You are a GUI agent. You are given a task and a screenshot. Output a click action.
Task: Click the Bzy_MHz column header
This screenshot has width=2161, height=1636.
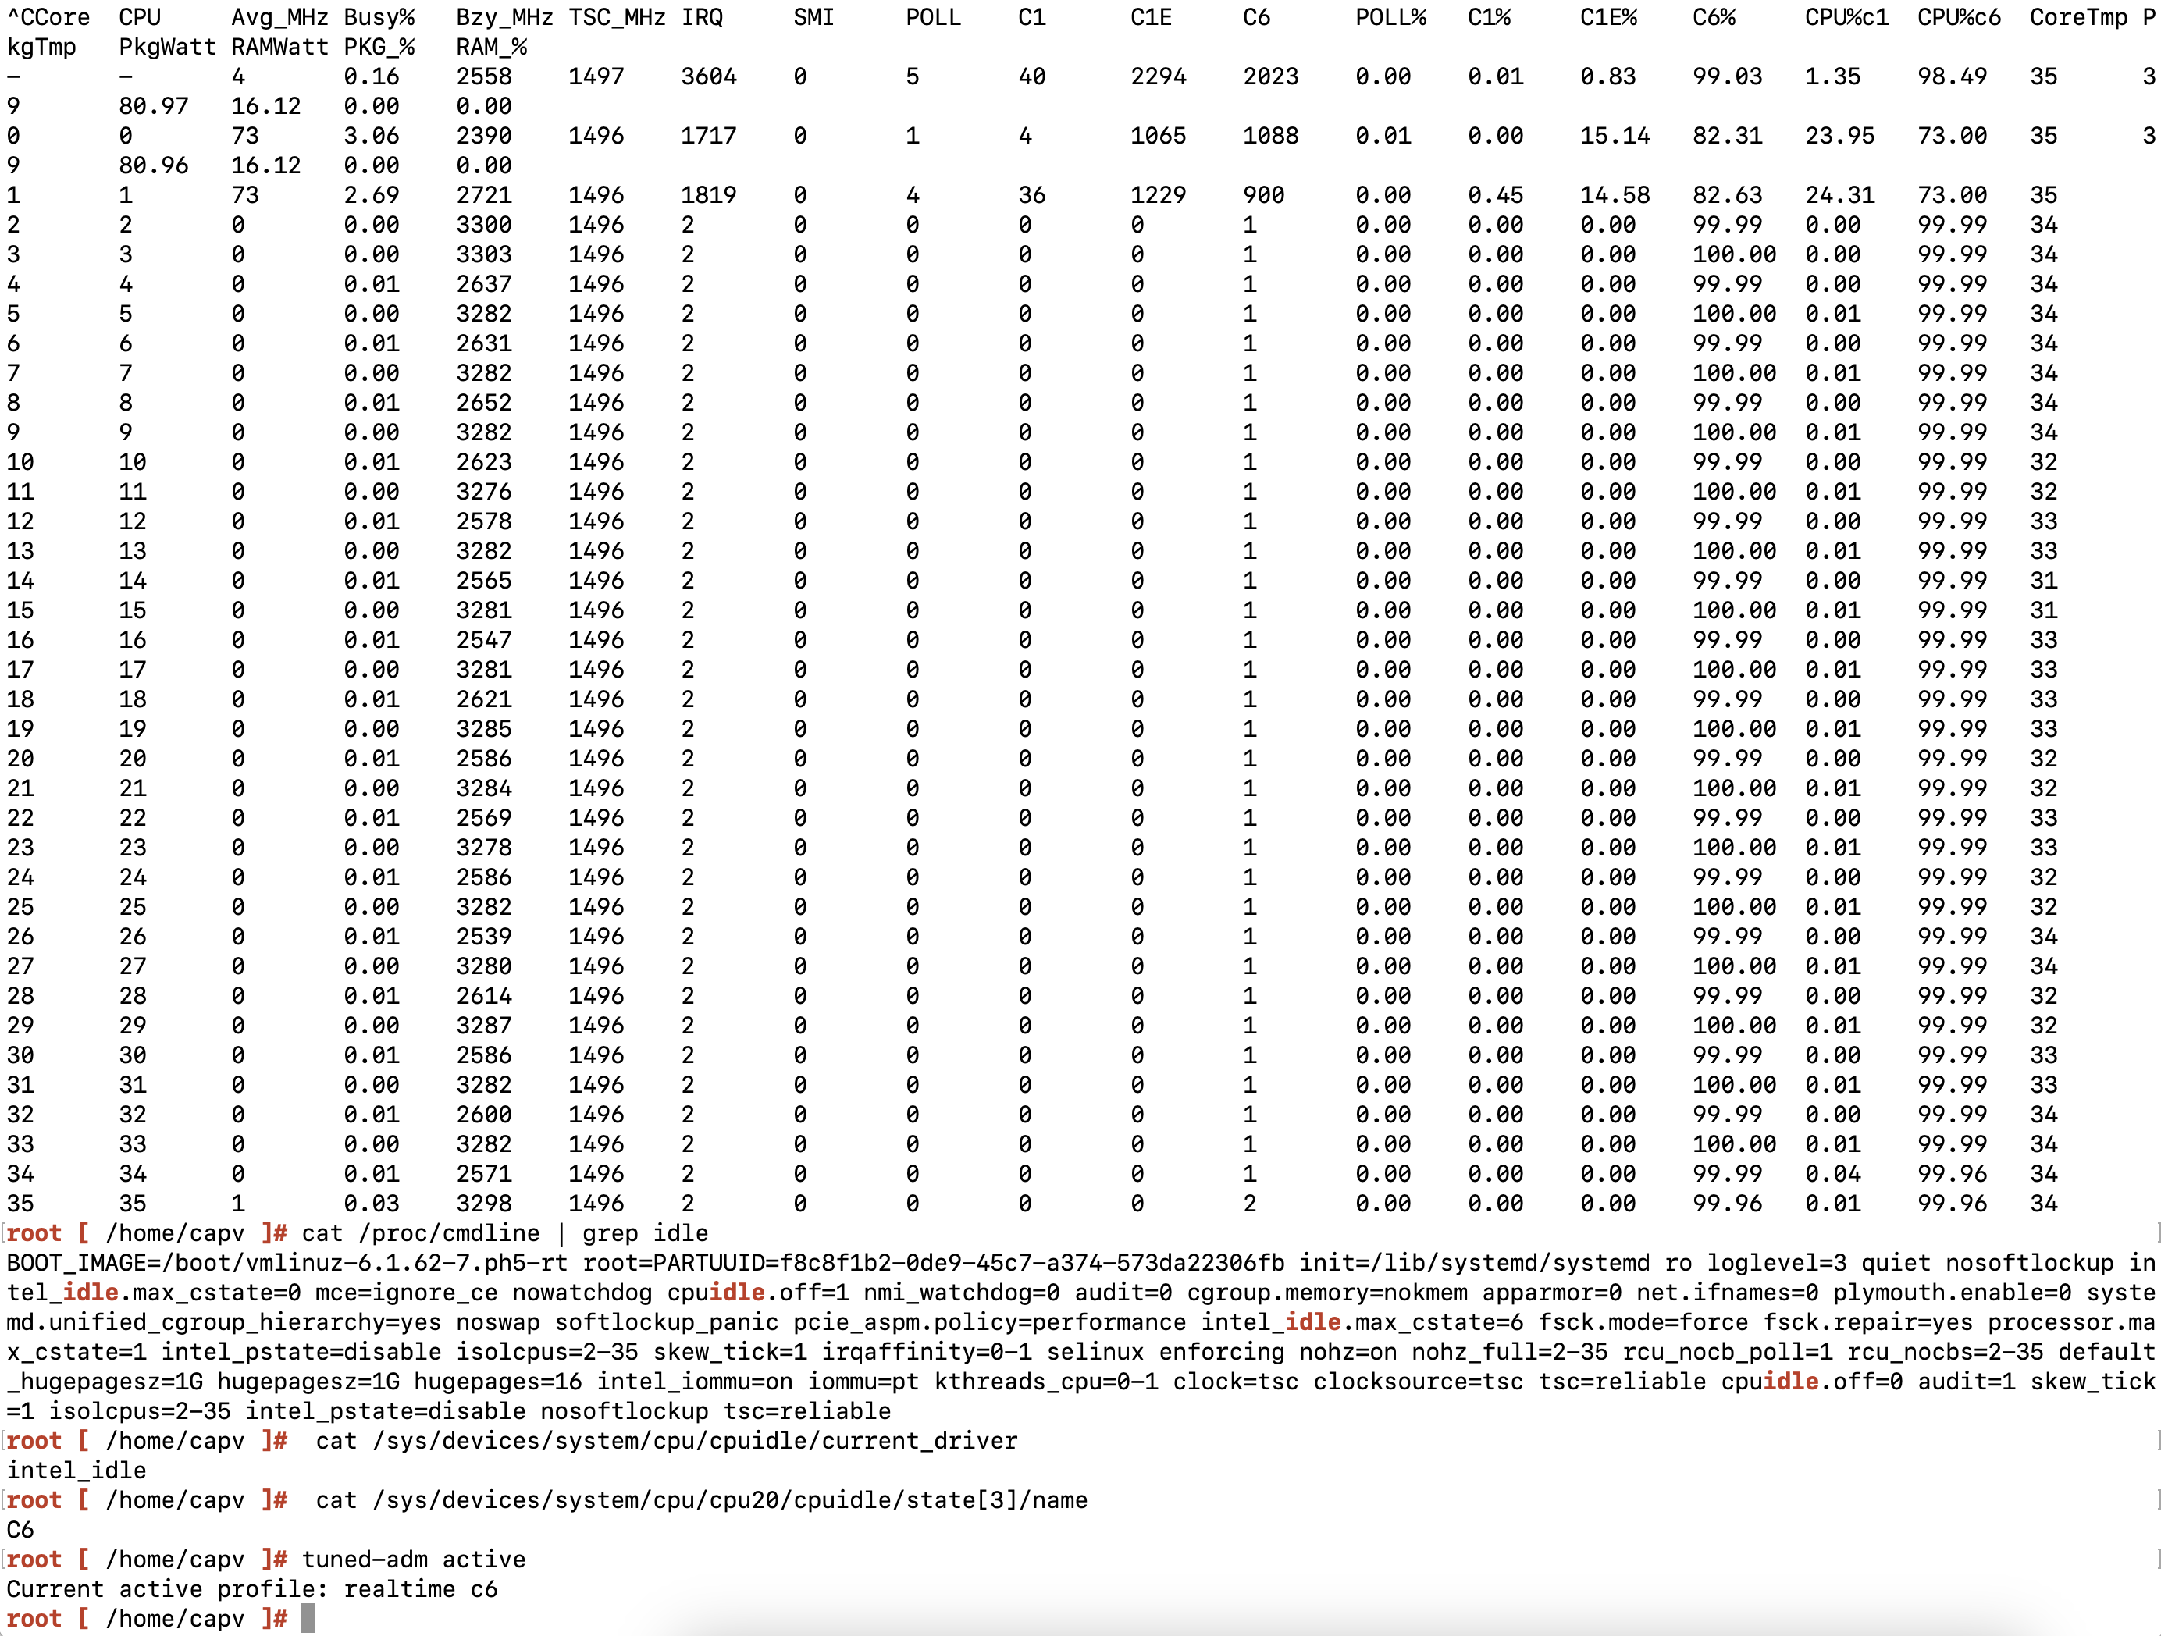coord(504,18)
